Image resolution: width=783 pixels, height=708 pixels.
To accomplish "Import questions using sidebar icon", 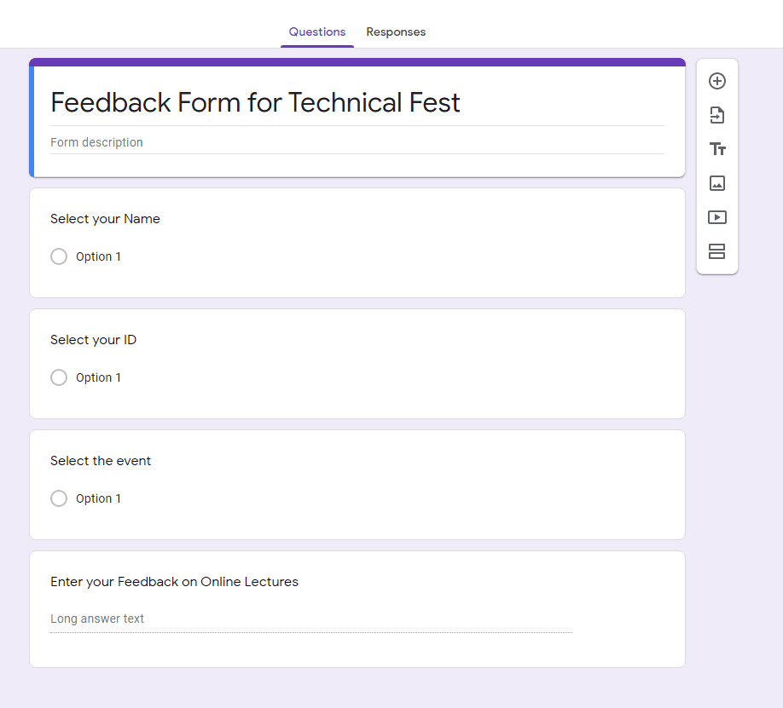I will tap(717, 115).
